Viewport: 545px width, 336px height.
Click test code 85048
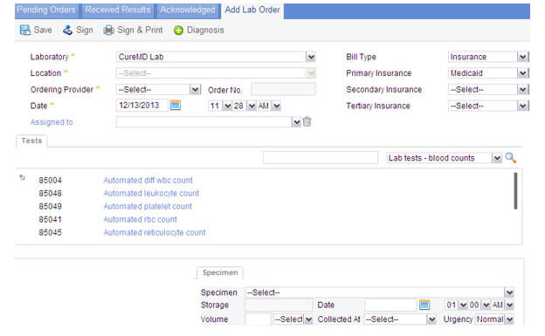(50, 193)
